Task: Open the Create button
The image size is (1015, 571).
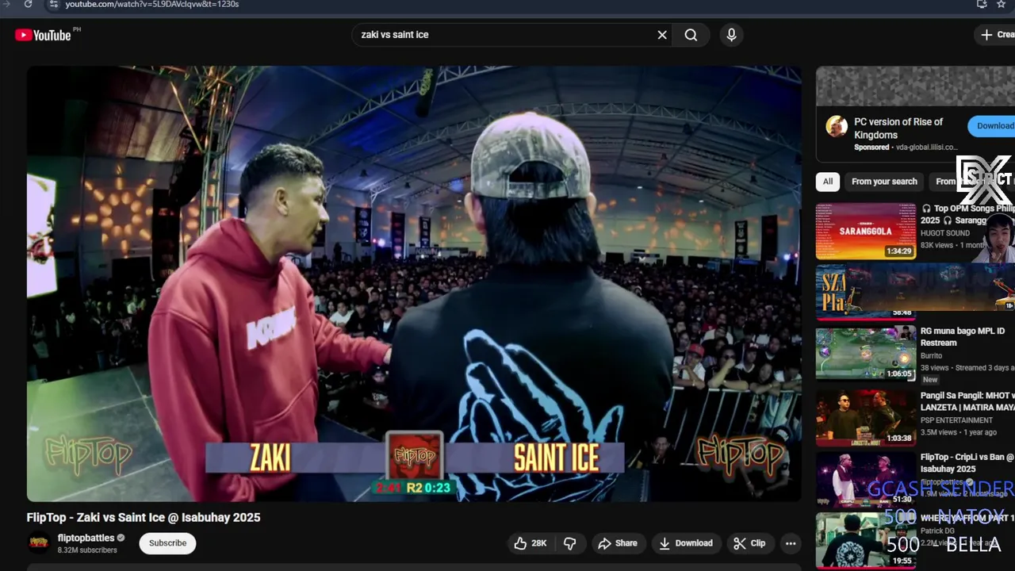Action: click(996, 35)
